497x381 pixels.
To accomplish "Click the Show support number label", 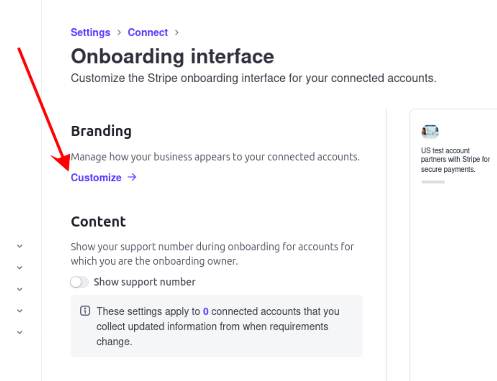I will tap(145, 282).
